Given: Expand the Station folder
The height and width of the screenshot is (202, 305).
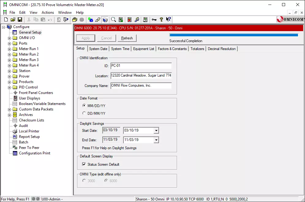Looking at the screenshot, I should pos(9,71).
